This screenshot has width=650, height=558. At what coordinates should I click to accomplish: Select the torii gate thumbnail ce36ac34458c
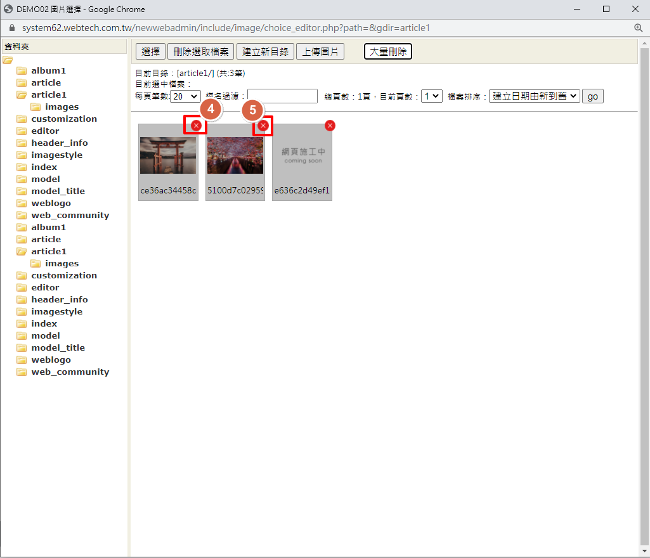click(x=168, y=156)
